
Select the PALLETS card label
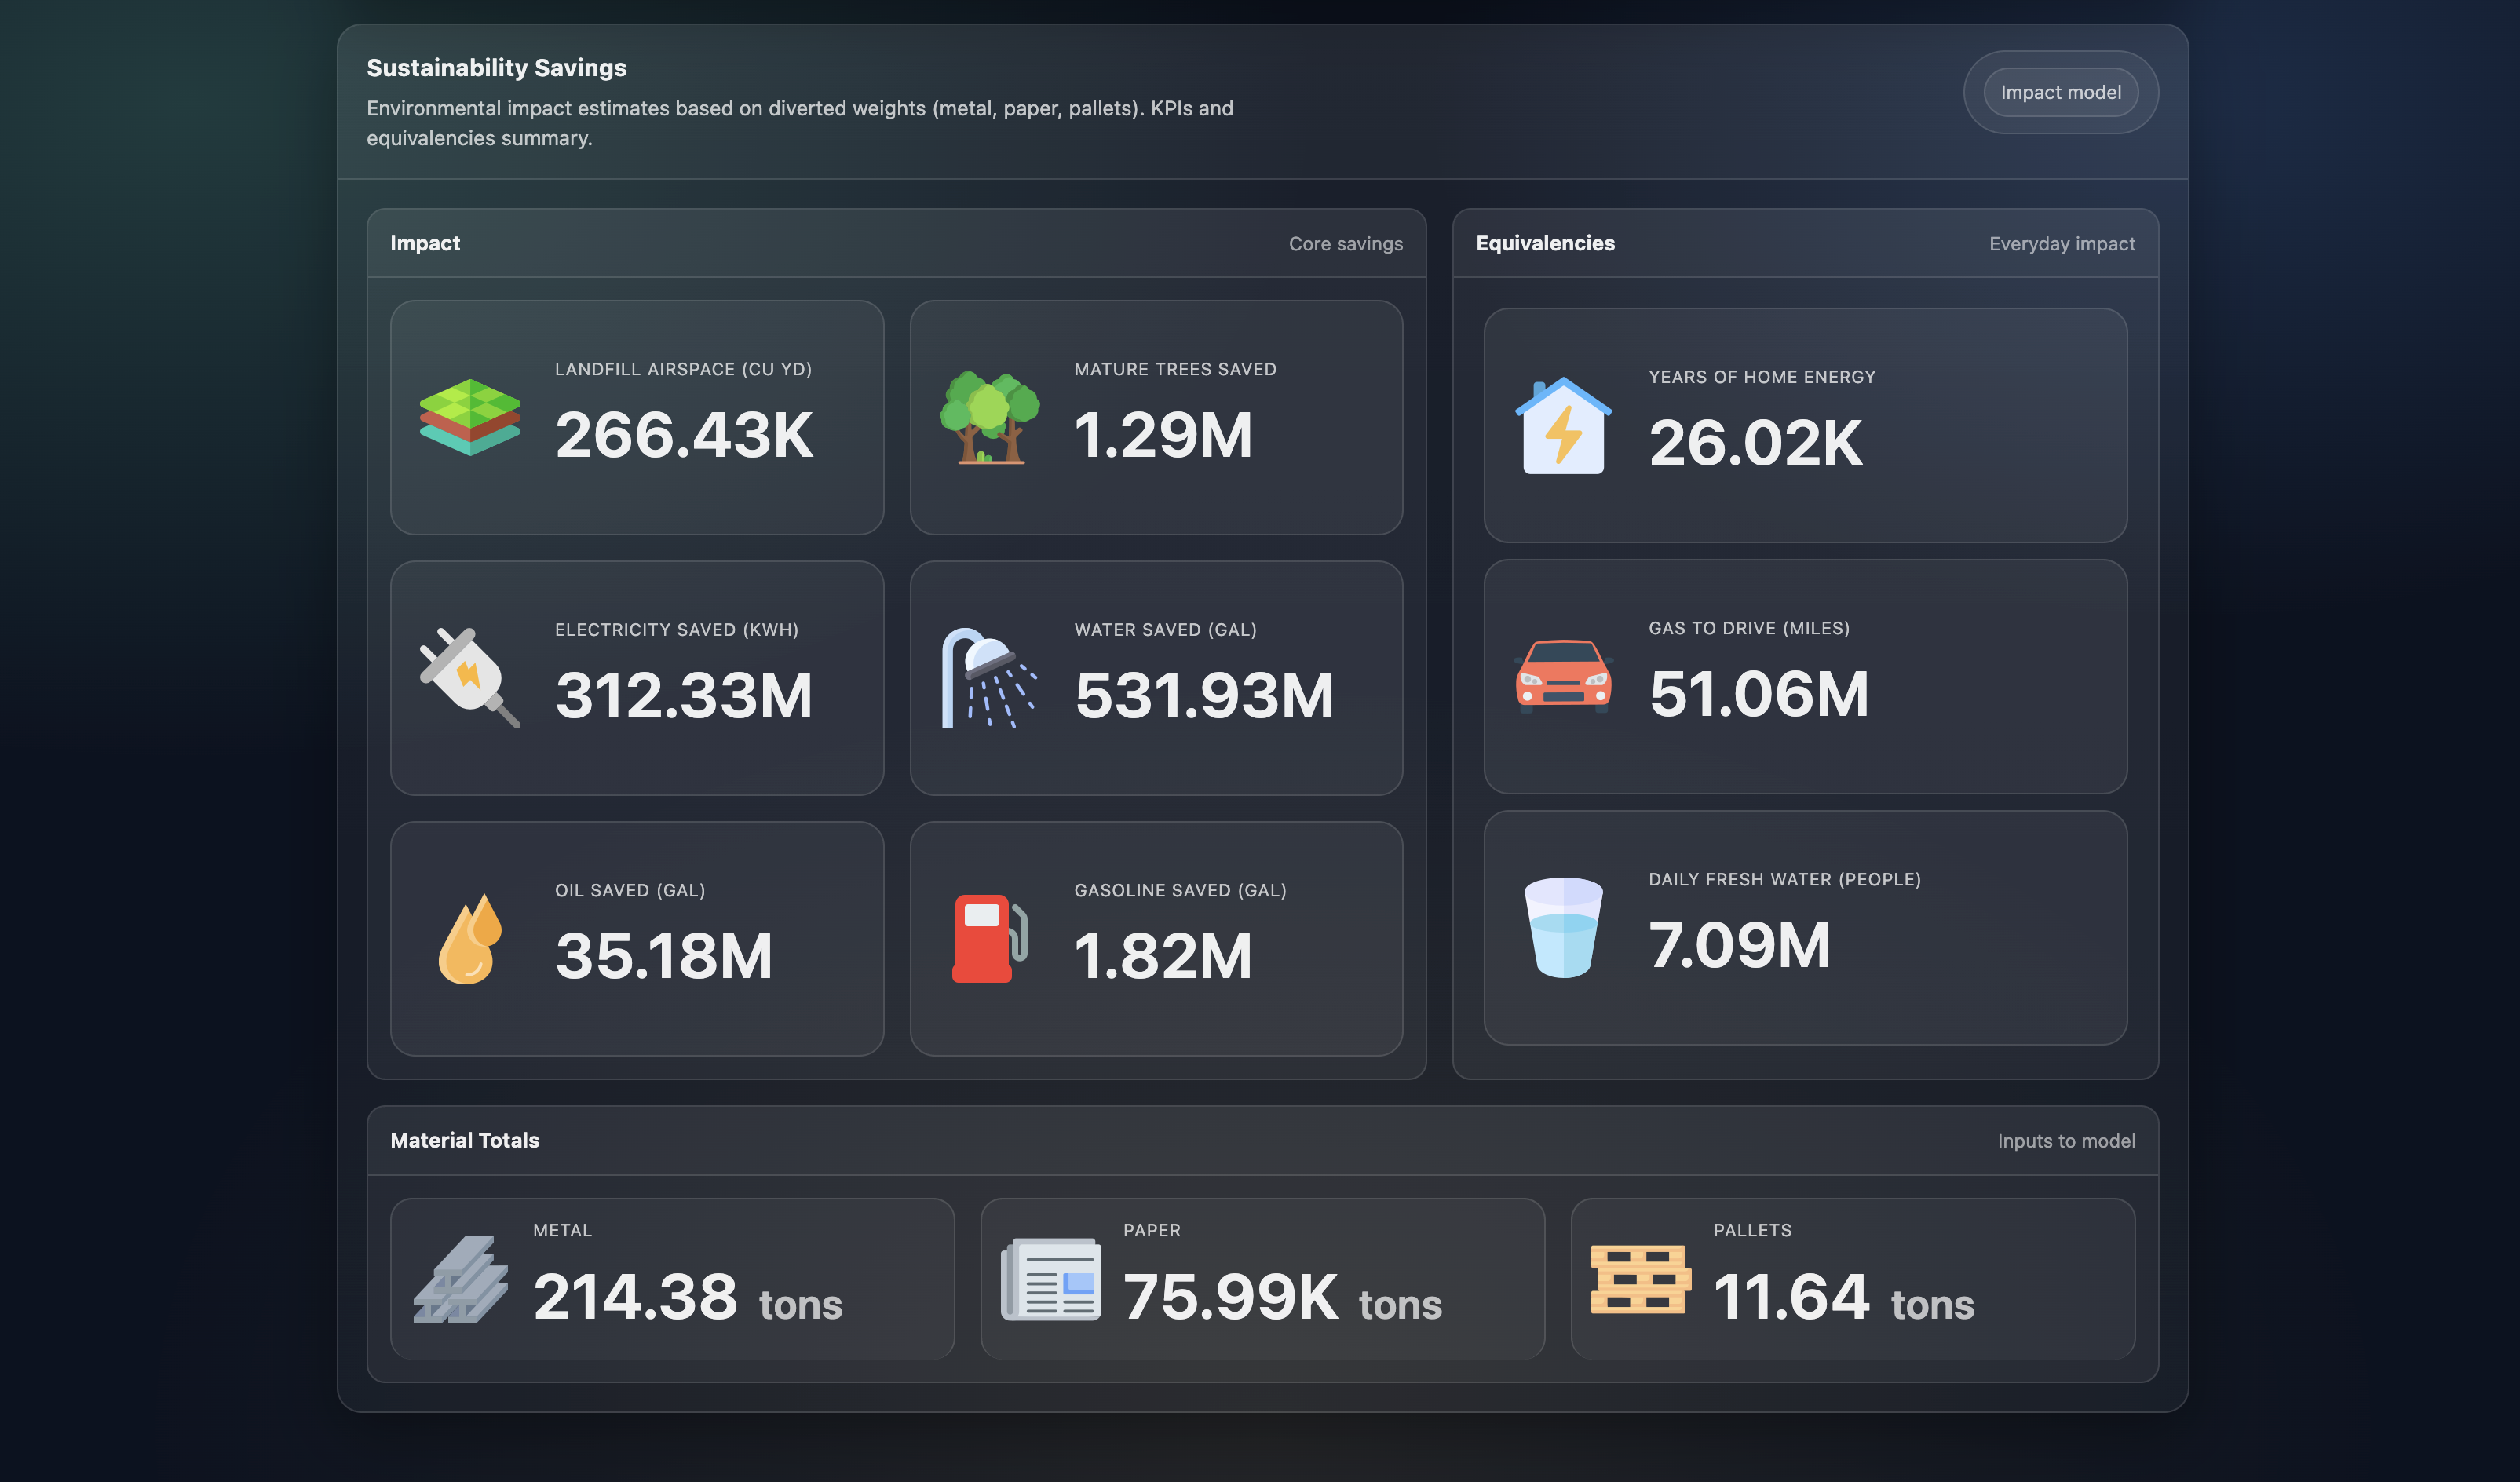[1752, 1230]
